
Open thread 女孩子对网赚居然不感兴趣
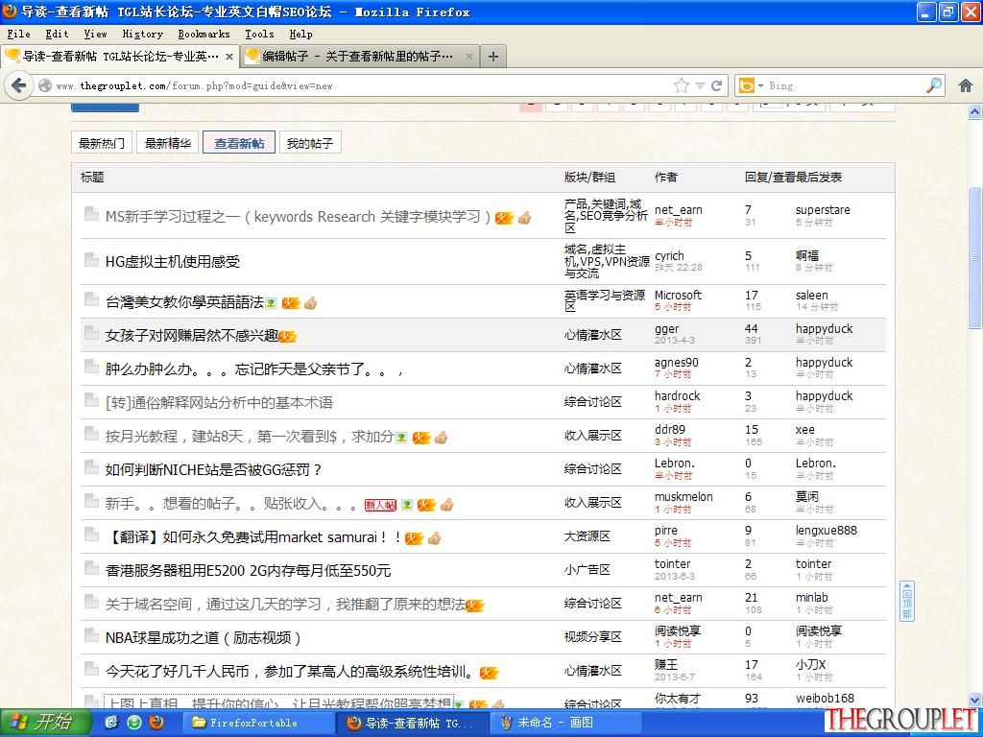tap(192, 335)
